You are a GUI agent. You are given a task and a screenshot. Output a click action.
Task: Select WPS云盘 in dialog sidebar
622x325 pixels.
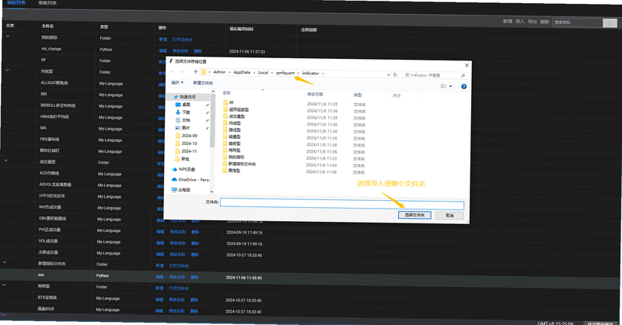(187, 169)
